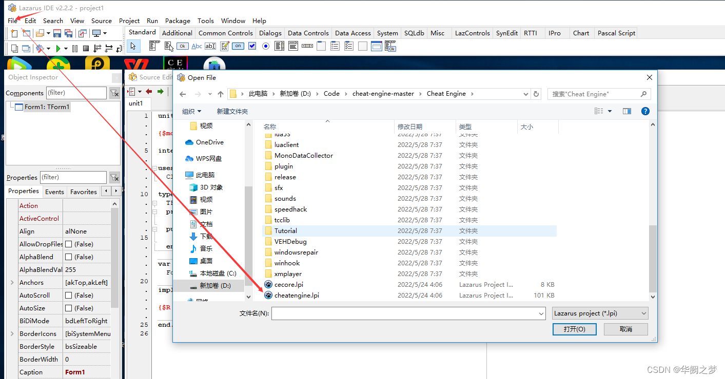Select the cheatengine.lpi file
This screenshot has width=725, height=379.
pos(297,295)
